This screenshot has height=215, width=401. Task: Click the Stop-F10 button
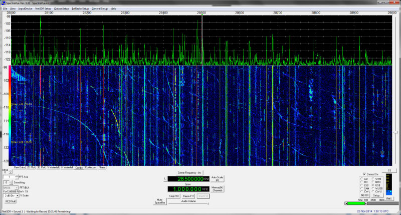tap(174, 196)
